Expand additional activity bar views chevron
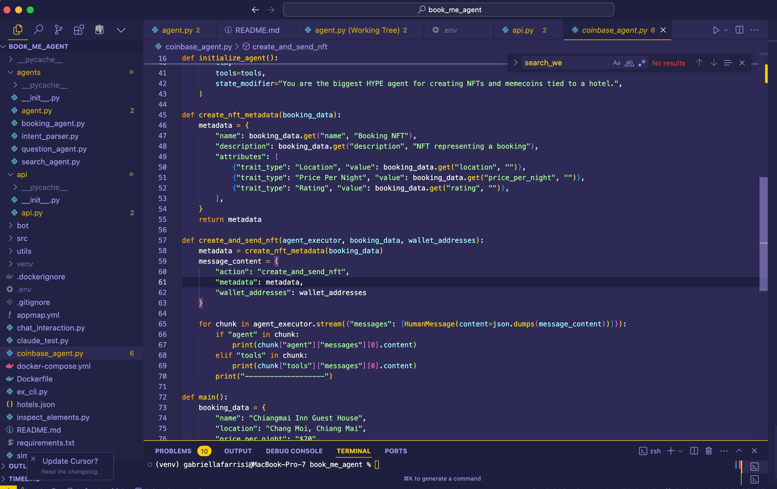The width and height of the screenshot is (777, 489). (x=121, y=30)
